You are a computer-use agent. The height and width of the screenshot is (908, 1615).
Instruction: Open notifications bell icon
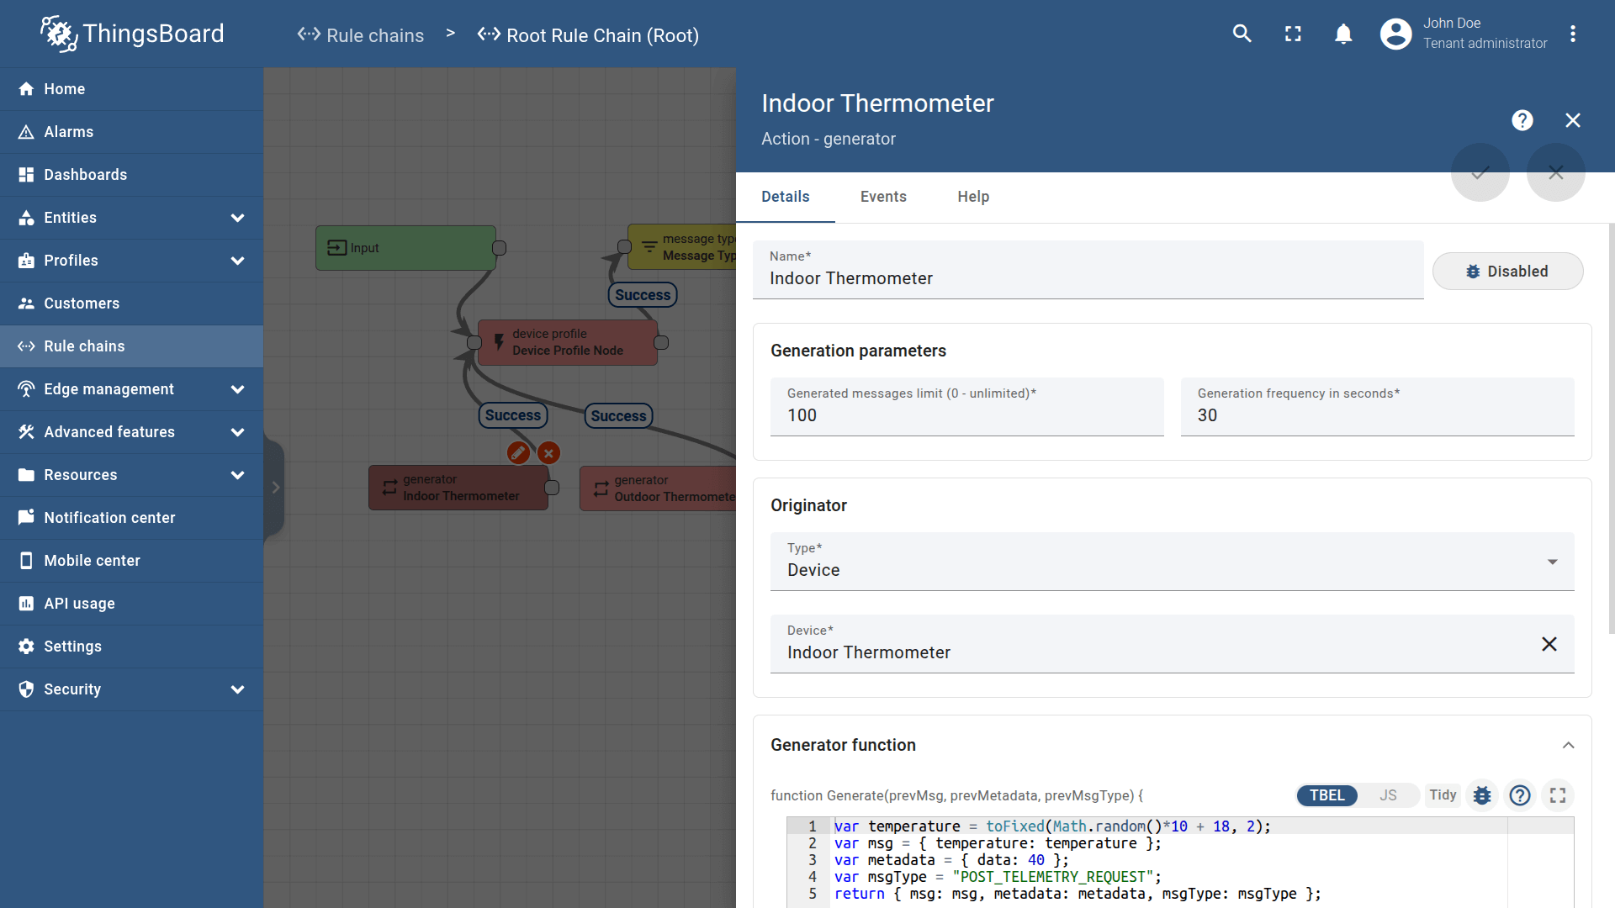pos(1343,34)
